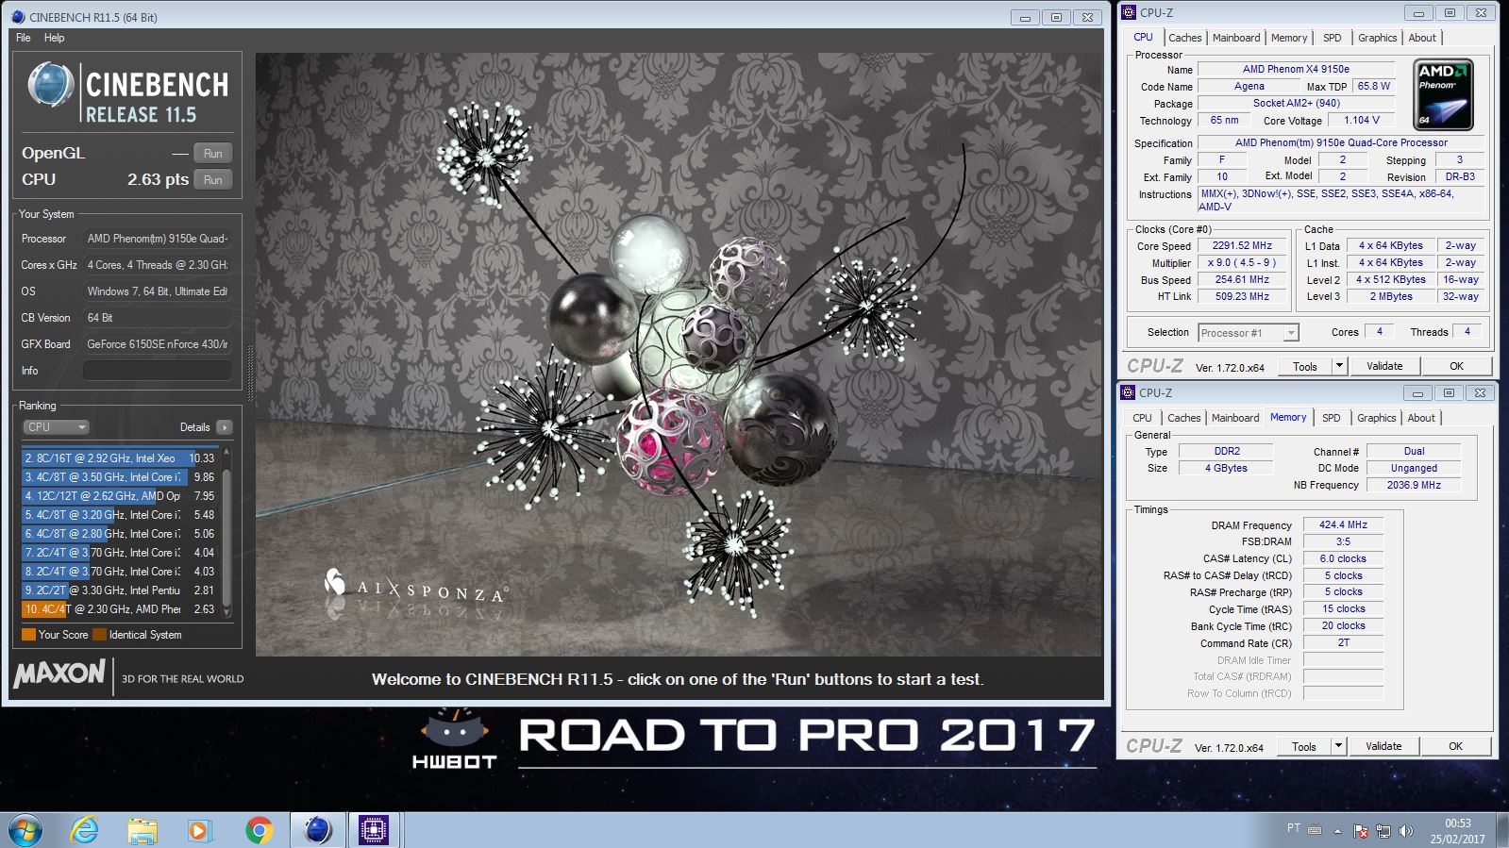The image size is (1509, 848).
Task: Click Your Score orange legend swatch
Action: 28,635
